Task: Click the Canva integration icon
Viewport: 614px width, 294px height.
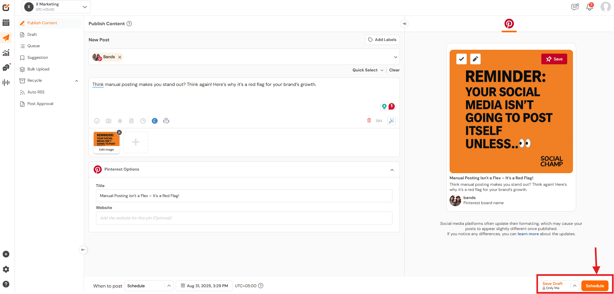Action: [x=155, y=121]
